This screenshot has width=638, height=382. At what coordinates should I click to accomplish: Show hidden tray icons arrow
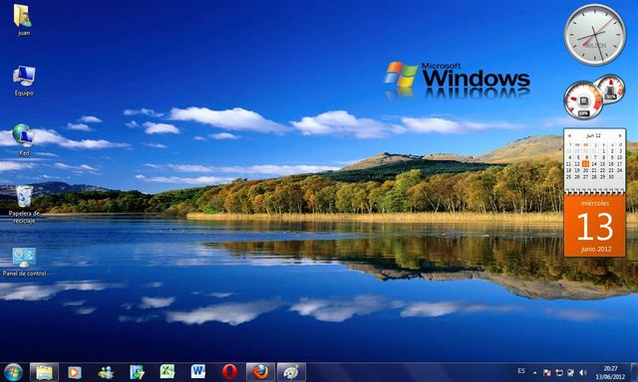535,373
